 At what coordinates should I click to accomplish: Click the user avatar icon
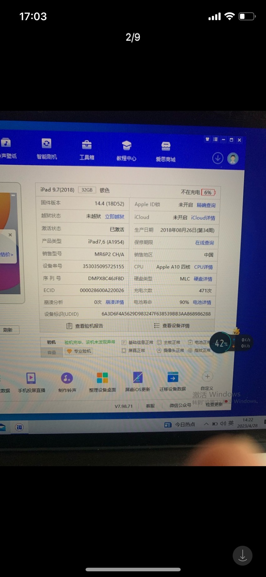pos(233,159)
